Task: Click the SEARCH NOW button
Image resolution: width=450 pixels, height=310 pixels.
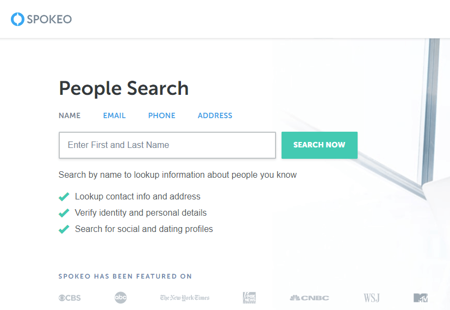Action: [320, 145]
